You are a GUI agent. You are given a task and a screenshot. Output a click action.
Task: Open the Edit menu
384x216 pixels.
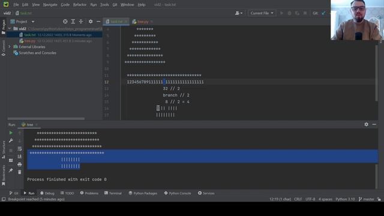pyautogui.click(x=25, y=5)
